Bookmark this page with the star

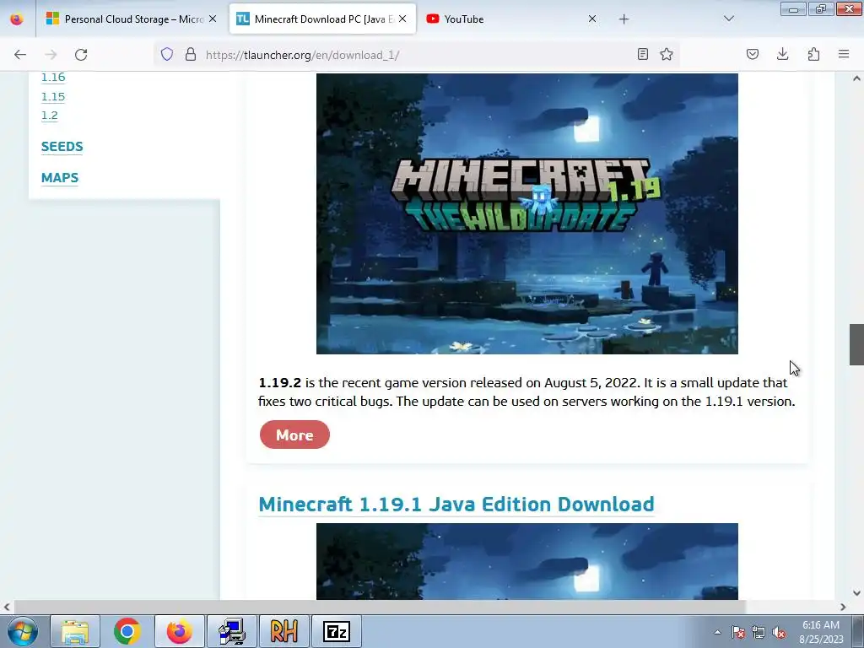point(667,54)
